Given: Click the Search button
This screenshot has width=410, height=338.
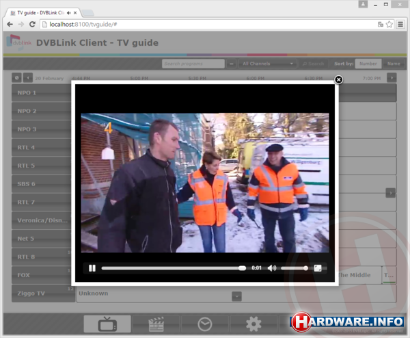Looking at the screenshot, I should pyautogui.click(x=313, y=64).
